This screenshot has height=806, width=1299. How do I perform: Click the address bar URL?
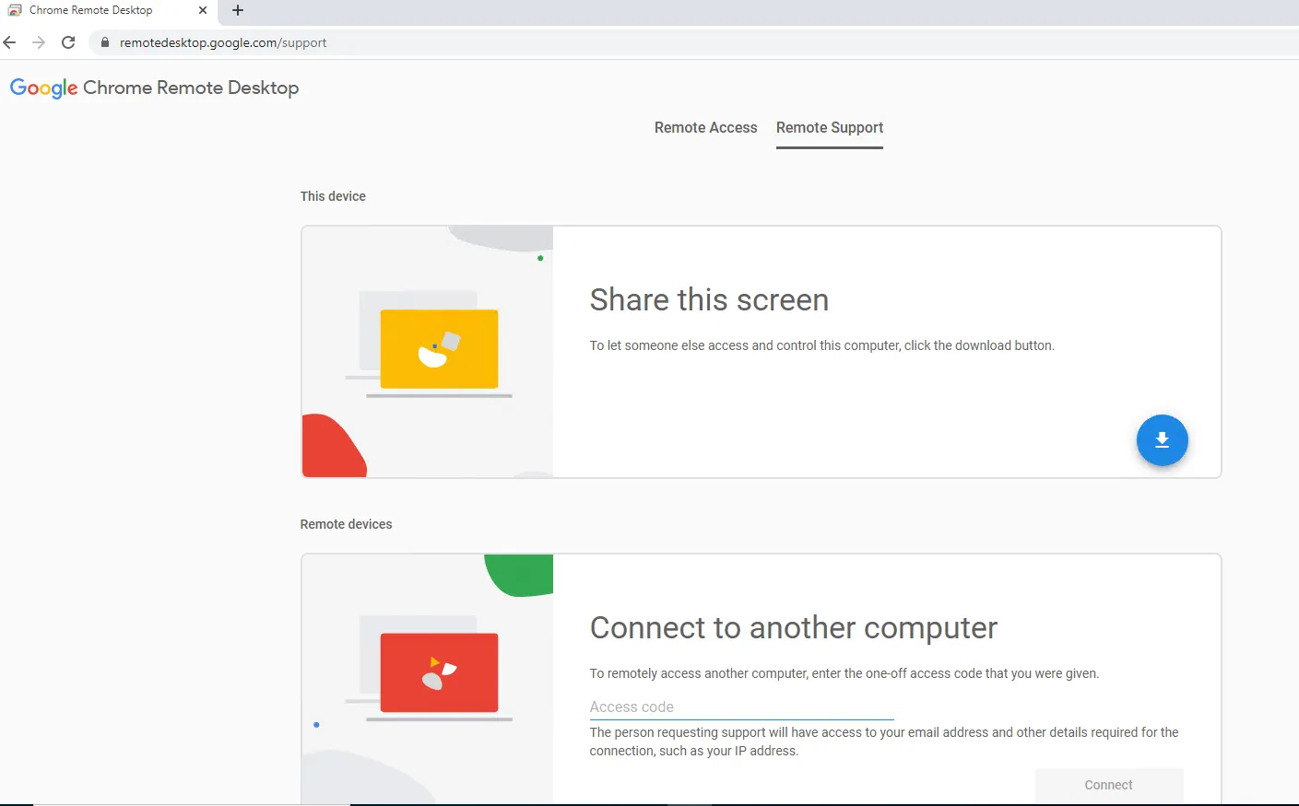click(x=223, y=42)
